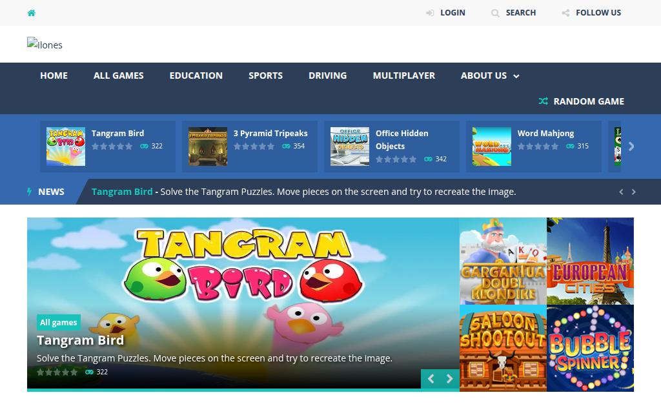The height and width of the screenshot is (406, 661).
Task: Open the Tangram Bird carousel thumbnail
Action: tap(66, 147)
